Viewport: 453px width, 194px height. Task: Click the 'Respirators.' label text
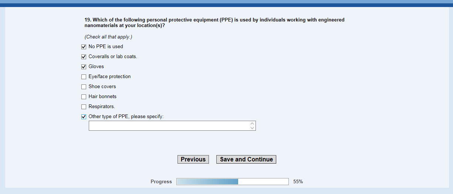[102, 107]
